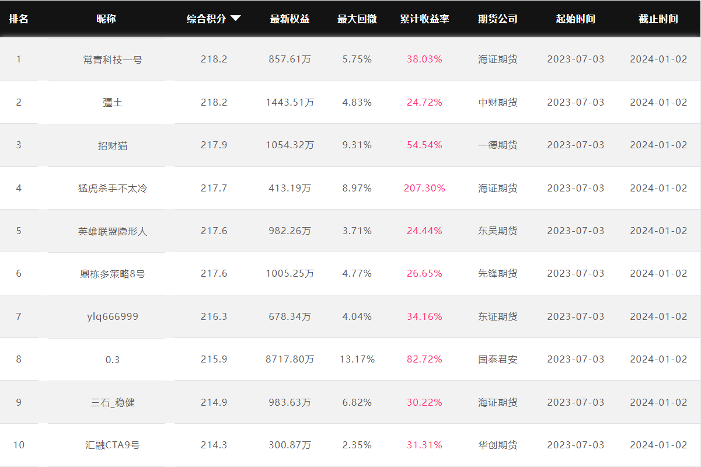Select the 38.03% cumulative return value
Screen dimensions: 701x467
click(x=424, y=60)
